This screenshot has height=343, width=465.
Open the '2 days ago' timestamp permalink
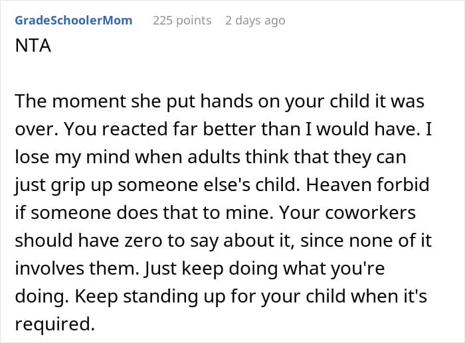255,21
